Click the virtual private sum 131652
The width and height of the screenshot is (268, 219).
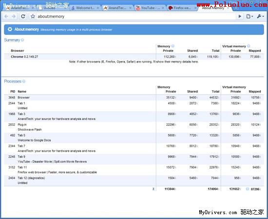click(235, 189)
